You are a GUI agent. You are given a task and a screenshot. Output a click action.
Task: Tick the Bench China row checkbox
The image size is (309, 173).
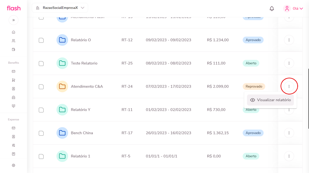click(x=41, y=133)
